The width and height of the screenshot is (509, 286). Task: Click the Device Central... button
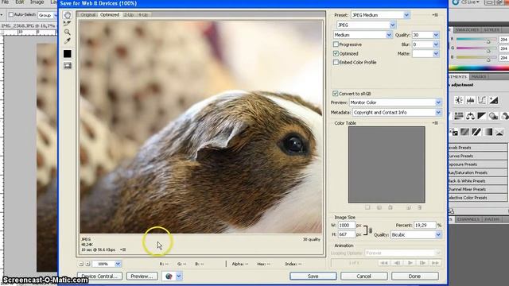(99, 276)
